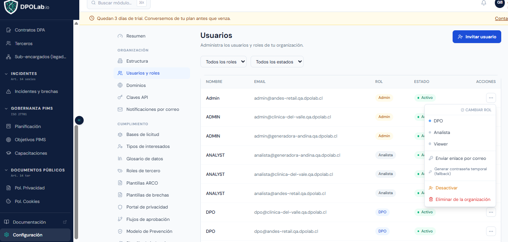This screenshot has width=508, height=242.
Task: Click the Objetivos PIMS target icon
Action: coord(9,140)
